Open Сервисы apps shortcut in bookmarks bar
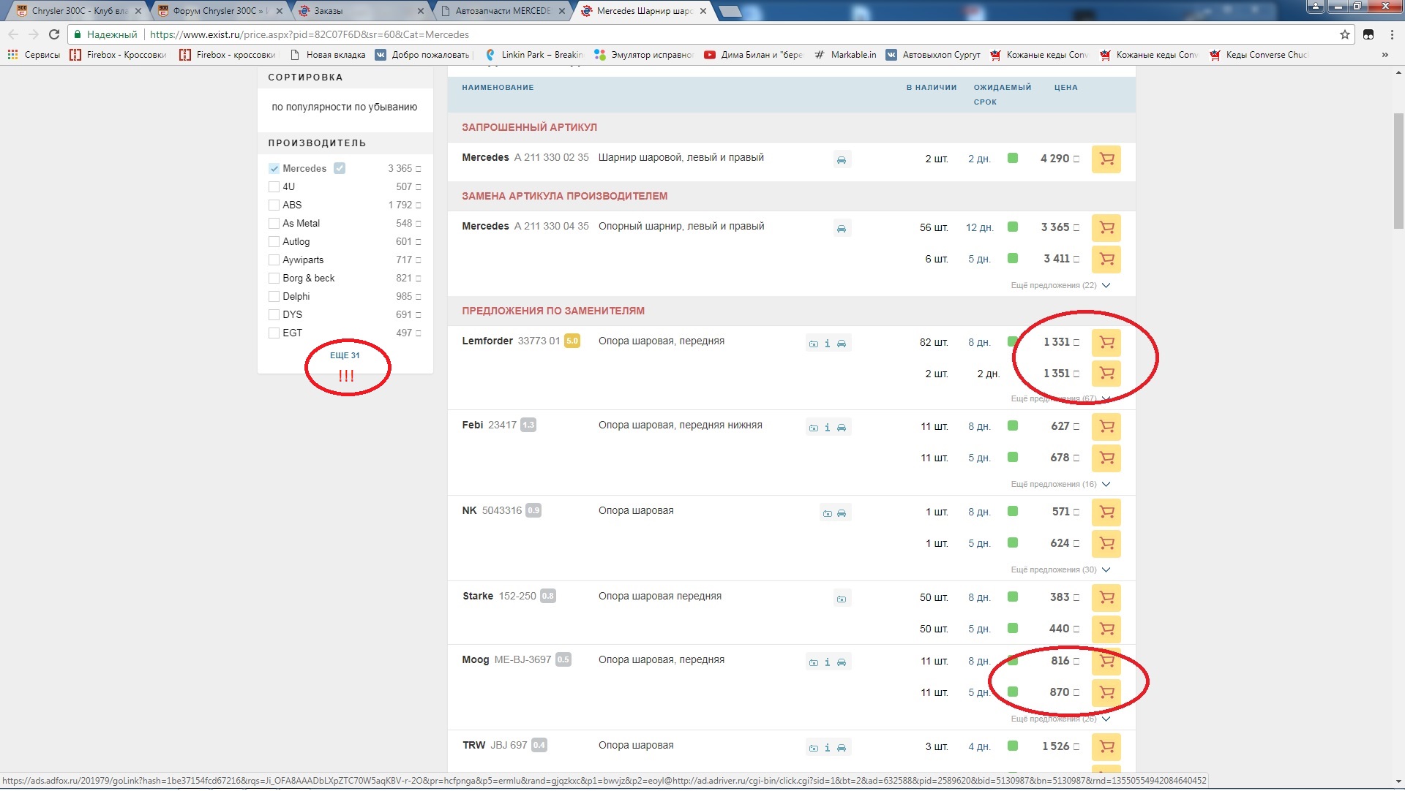The width and height of the screenshot is (1405, 791). click(34, 55)
